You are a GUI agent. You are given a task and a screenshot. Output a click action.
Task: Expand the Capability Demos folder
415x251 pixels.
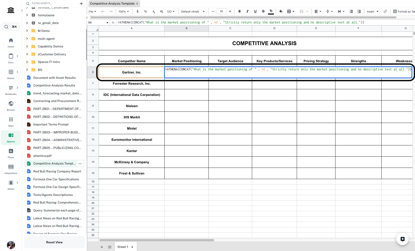click(x=27, y=46)
